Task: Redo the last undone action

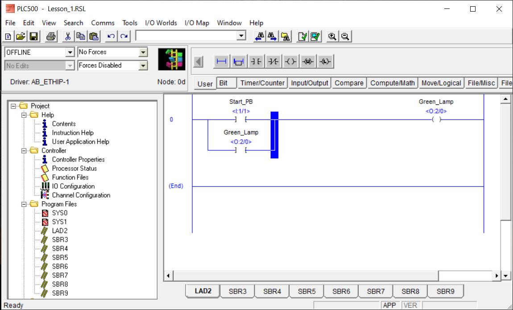Action: (x=124, y=36)
